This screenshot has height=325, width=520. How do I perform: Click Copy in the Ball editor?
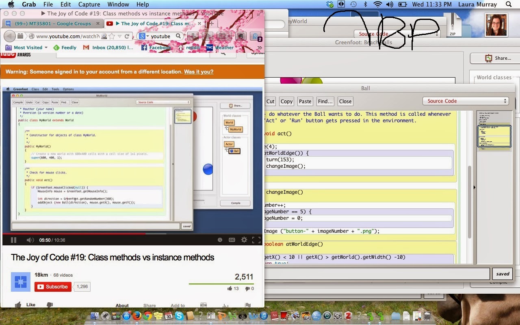(286, 101)
